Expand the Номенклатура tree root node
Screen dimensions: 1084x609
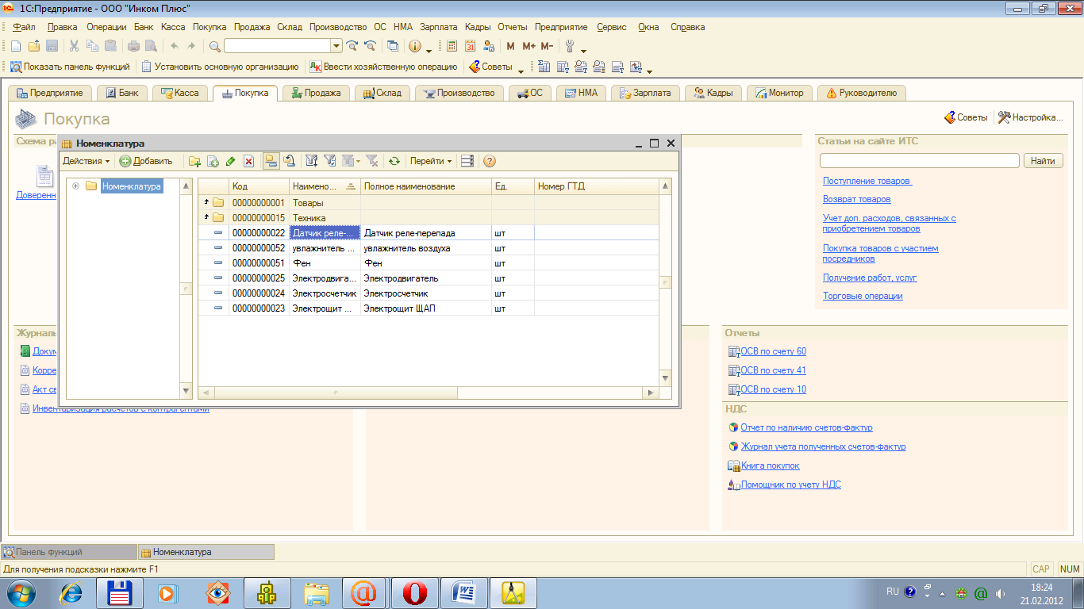tap(75, 186)
